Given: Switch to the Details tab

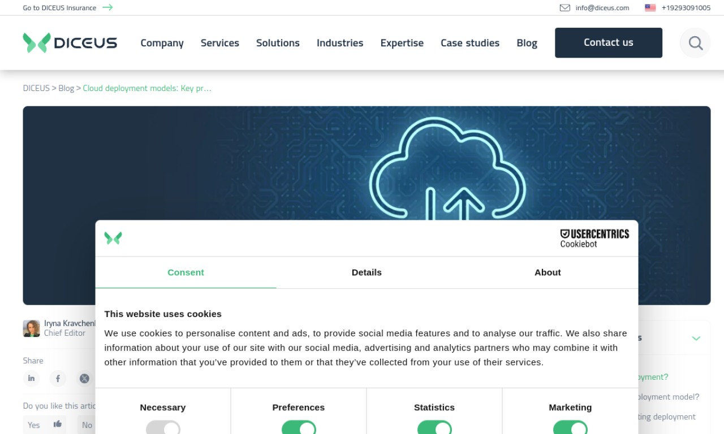Looking at the screenshot, I should 367,272.
